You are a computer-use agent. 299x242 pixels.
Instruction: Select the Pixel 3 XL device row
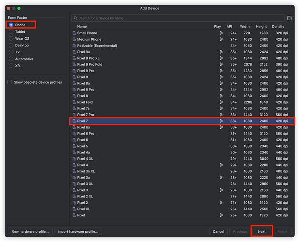pyautogui.click(x=181, y=184)
